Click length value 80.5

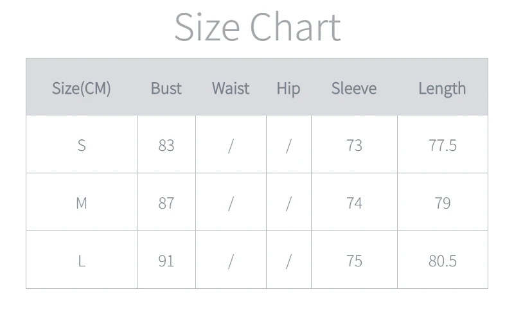(x=442, y=261)
